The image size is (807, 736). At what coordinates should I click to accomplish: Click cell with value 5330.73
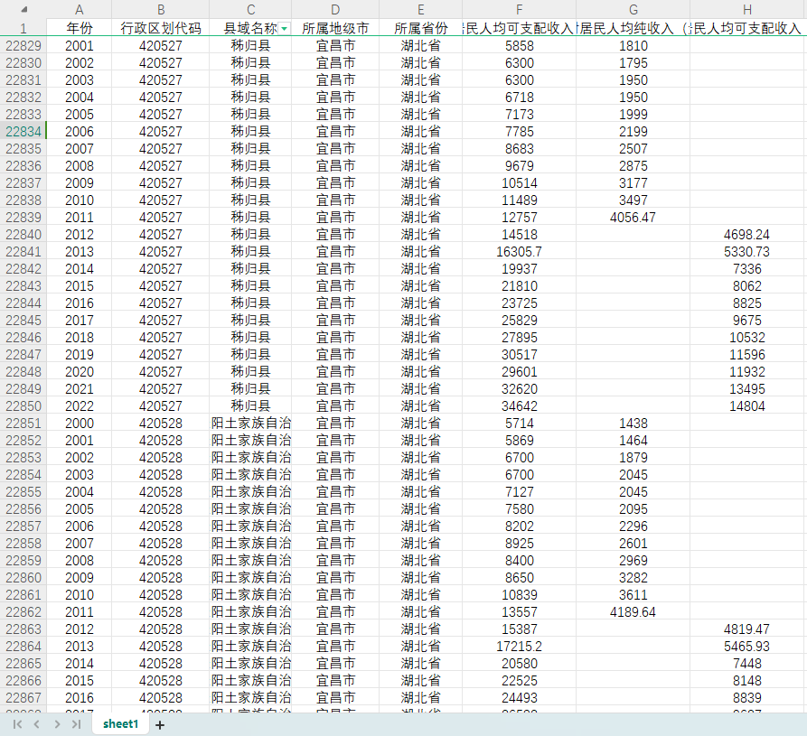click(747, 252)
